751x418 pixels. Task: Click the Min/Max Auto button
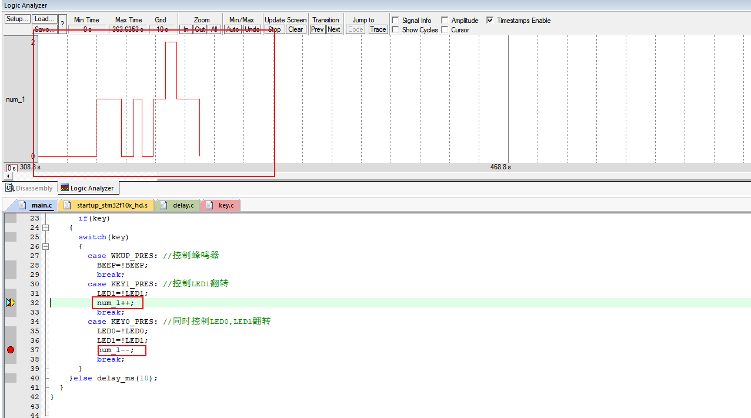(x=233, y=29)
